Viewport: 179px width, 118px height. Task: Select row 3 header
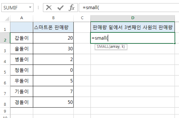(x=5, y=49)
